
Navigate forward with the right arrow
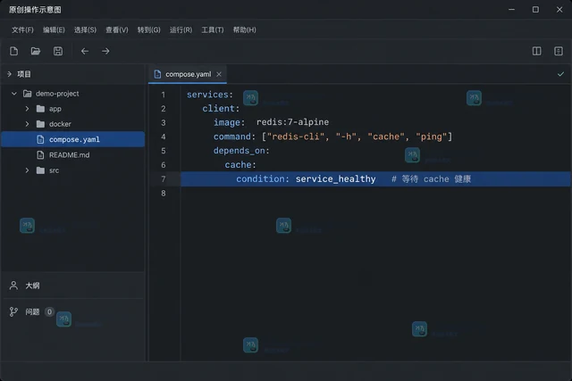(x=105, y=51)
